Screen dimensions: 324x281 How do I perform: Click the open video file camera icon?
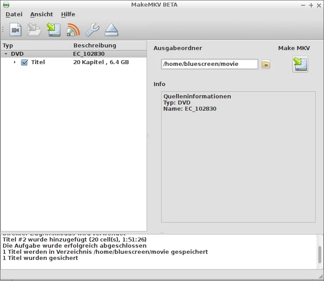[16, 30]
